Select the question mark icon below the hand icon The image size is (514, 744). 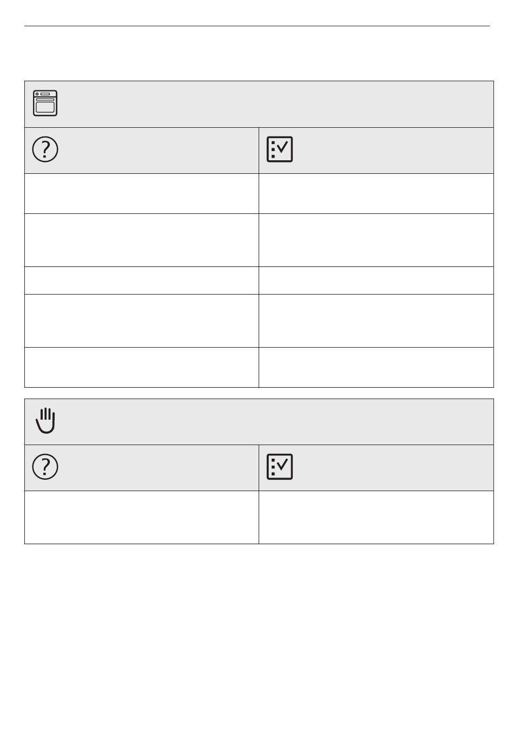pyautogui.click(x=45, y=467)
